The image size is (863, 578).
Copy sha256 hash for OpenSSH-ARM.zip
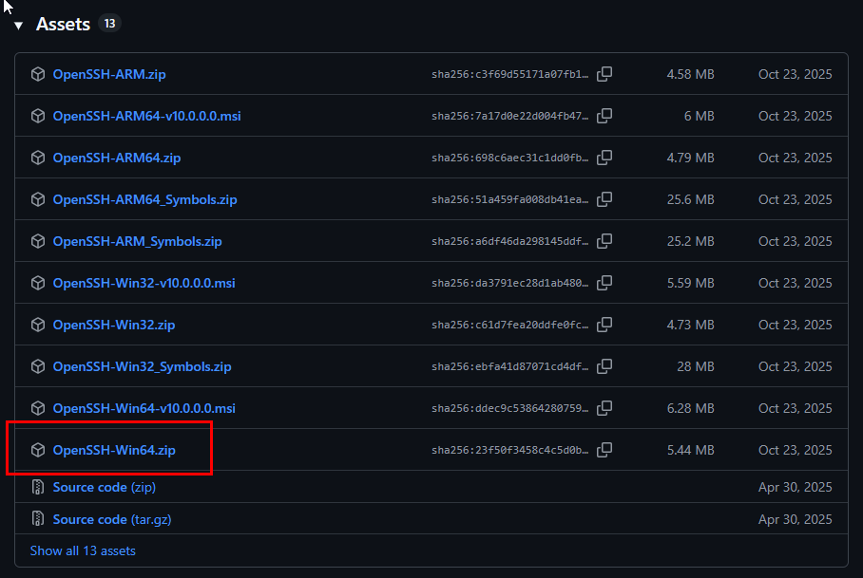(604, 74)
